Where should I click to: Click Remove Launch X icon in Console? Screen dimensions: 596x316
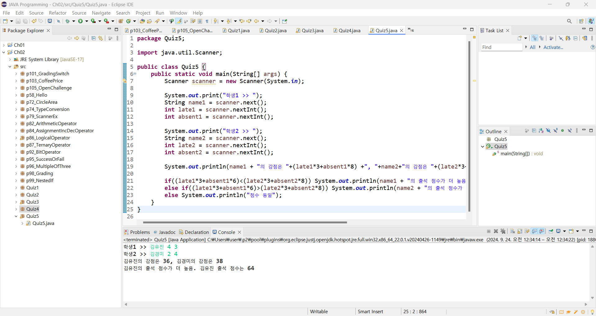coord(496,231)
